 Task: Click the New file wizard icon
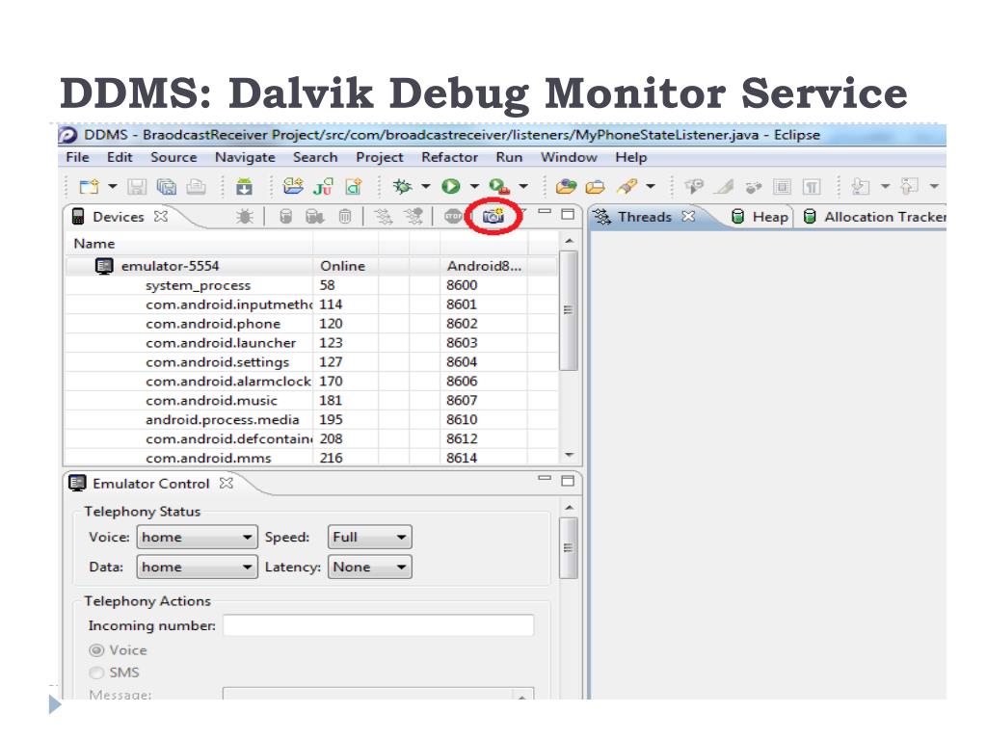pyautogui.click(x=86, y=185)
